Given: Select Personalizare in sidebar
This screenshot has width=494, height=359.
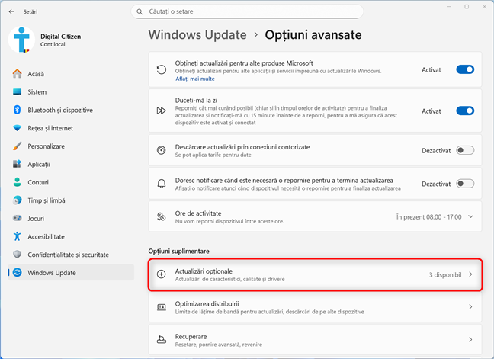Looking at the screenshot, I should (x=71, y=146).
